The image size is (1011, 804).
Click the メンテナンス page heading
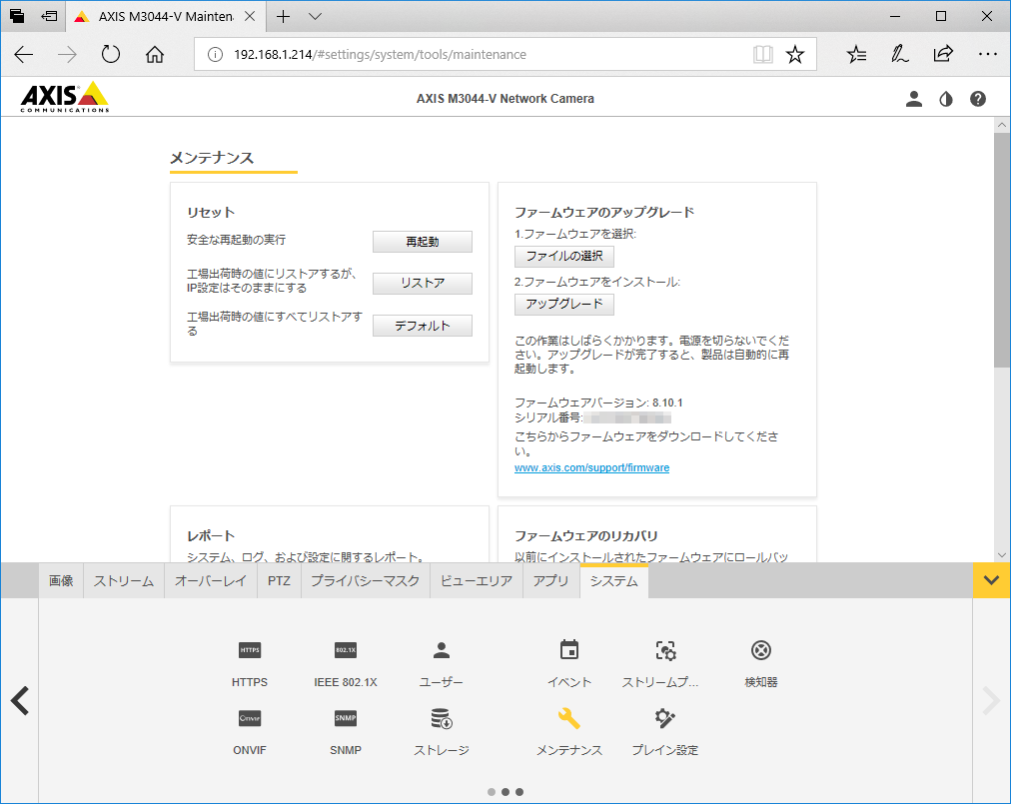pos(212,158)
